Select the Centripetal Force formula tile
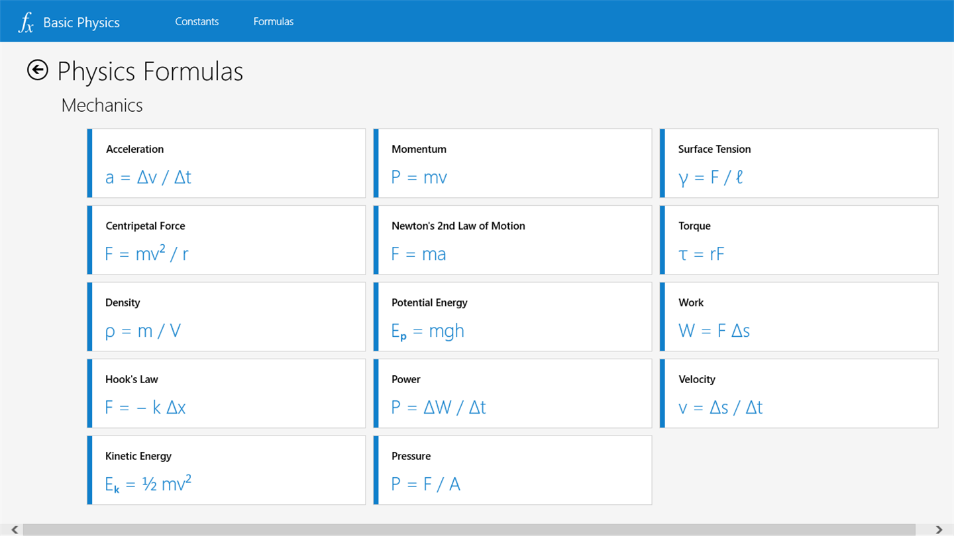The width and height of the screenshot is (954, 536). click(x=227, y=240)
